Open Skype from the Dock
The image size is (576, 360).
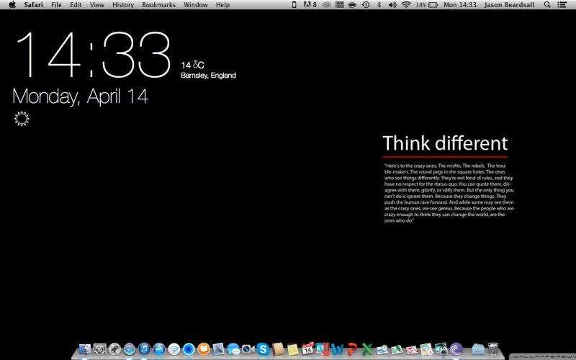pyautogui.click(x=263, y=348)
